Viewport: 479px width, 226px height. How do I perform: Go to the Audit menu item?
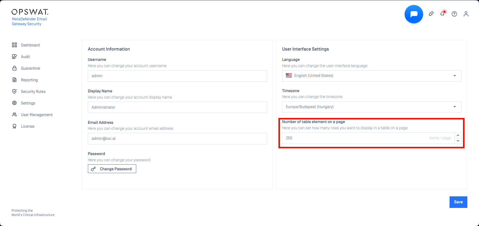(x=25, y=57)
